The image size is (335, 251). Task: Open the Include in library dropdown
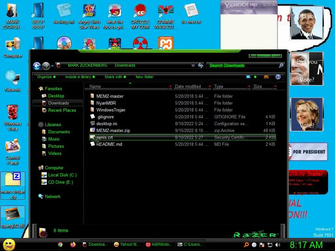click(x=80, y=77)
